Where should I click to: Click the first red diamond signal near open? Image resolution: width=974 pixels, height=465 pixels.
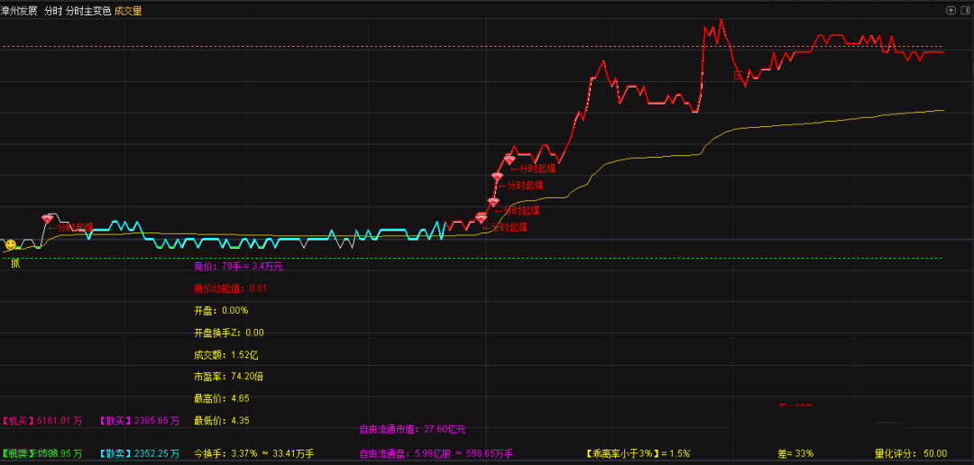(x=48, y=219)
